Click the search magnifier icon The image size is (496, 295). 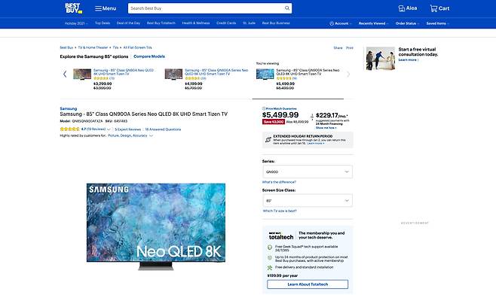[287, 8]
